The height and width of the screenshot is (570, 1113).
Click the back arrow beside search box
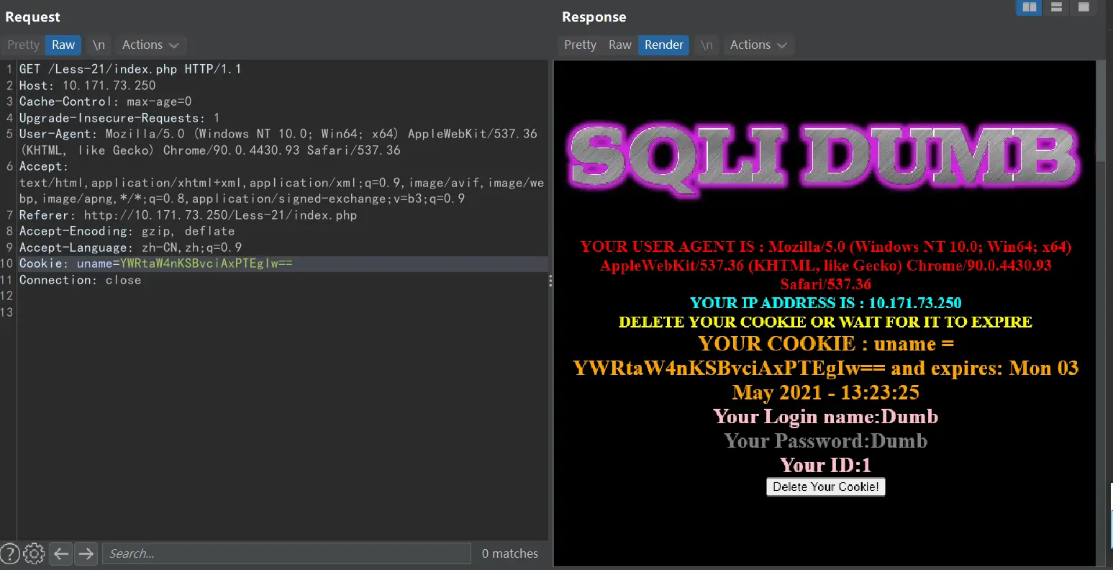62,553
